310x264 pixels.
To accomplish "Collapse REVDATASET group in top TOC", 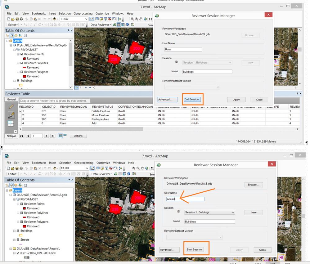I will point(15,50).
